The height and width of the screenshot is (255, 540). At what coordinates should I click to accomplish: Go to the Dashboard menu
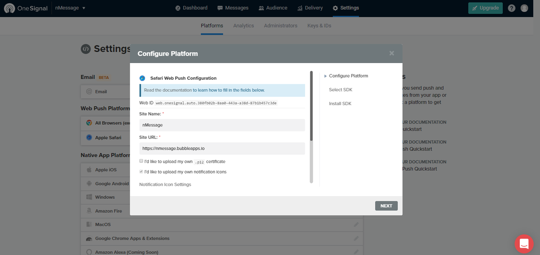click(x=191, y=8)
